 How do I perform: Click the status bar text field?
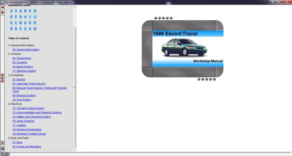coord(151,154)
